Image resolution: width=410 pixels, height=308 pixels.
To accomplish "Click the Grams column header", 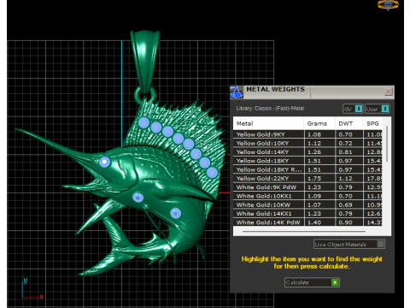I will click(x=319, y=123).
